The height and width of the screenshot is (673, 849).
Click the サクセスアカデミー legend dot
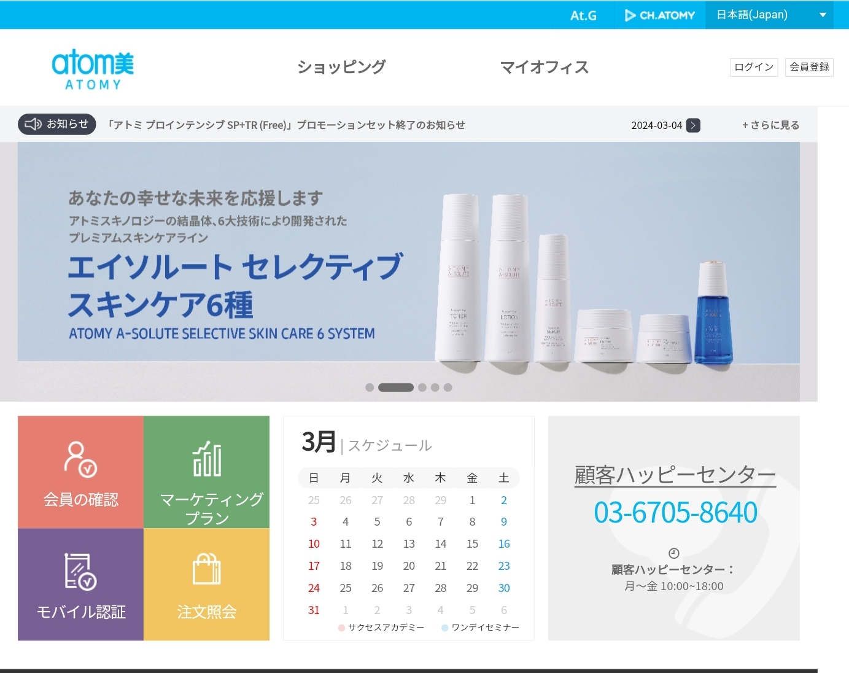[341, 628]
